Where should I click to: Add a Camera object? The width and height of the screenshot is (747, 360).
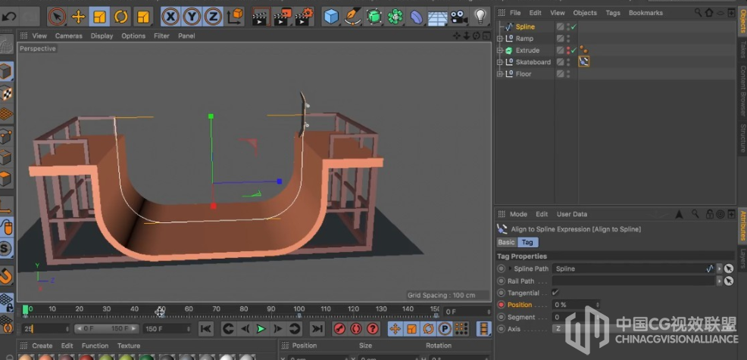pyautogui.click(x=459, y=17)
